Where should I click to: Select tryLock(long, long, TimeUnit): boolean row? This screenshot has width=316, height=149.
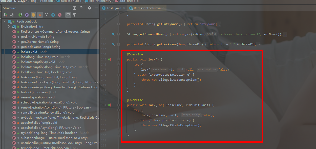pos(50,133)
